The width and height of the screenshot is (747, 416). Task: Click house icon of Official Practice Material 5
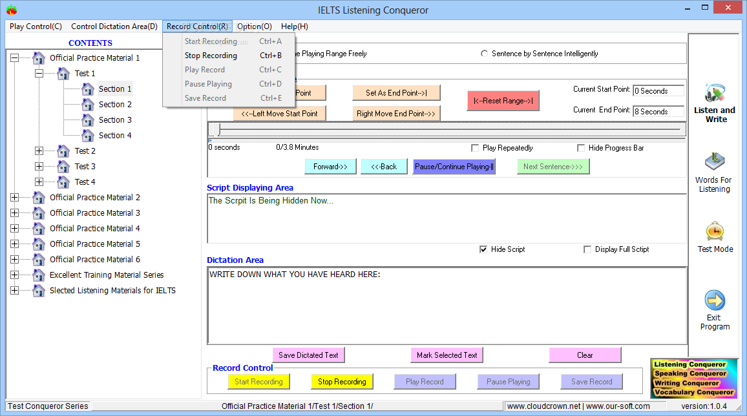(39, 244)
